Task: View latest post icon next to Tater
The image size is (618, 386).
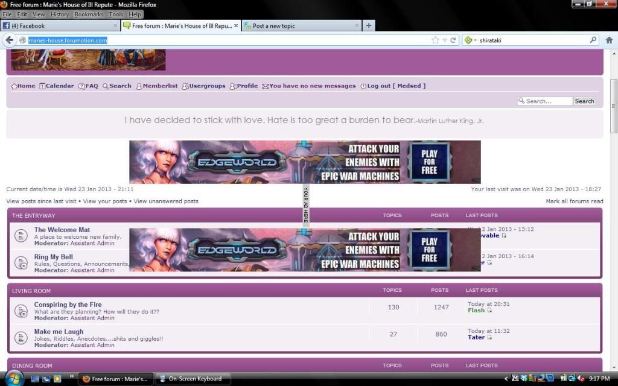Action: point(489,337)
